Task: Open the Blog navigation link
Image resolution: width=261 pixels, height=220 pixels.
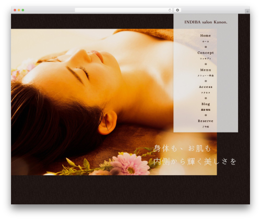Action: point(206,104)
